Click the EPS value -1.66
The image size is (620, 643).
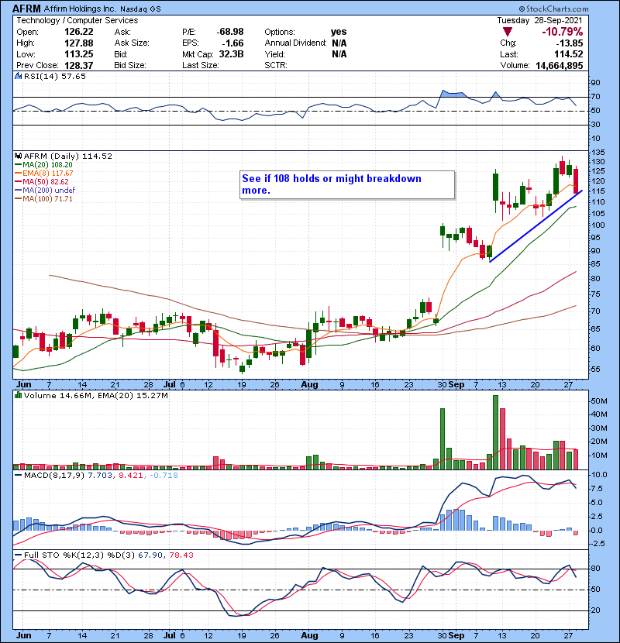click(x=233, y=43)
